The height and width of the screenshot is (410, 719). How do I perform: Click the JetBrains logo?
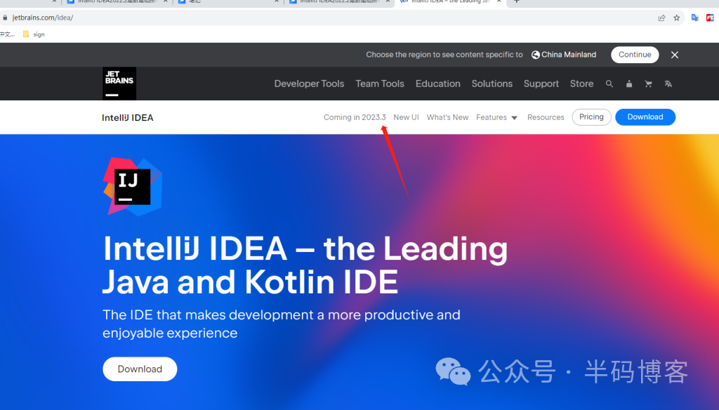[x=119, y=84]
